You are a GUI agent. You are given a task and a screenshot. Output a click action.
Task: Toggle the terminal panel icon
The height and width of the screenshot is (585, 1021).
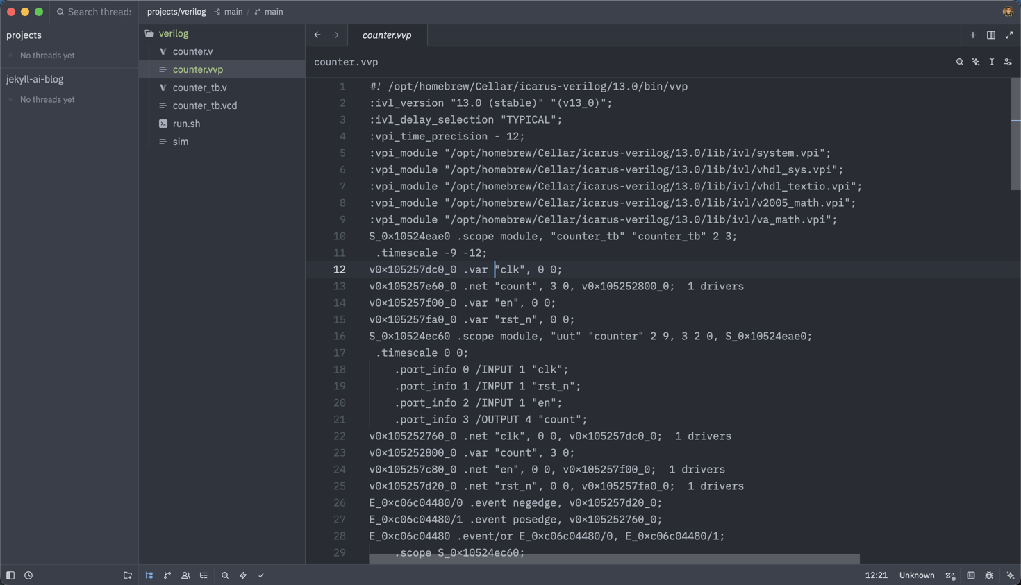pyautogui.click(x=971, y=575)
